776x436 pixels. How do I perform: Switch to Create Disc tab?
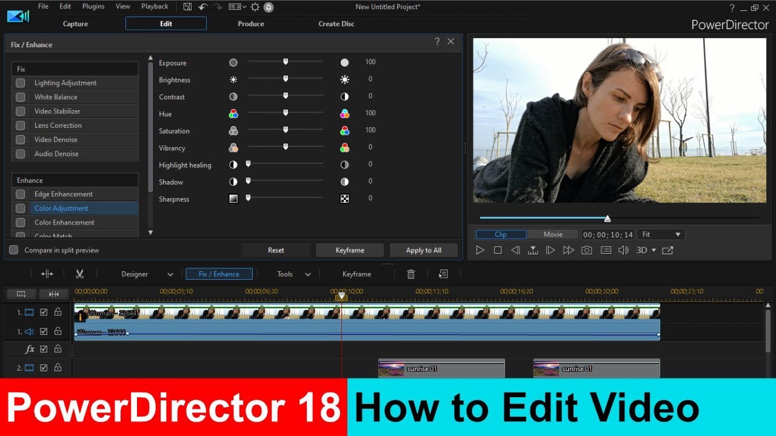pos(336,24)
